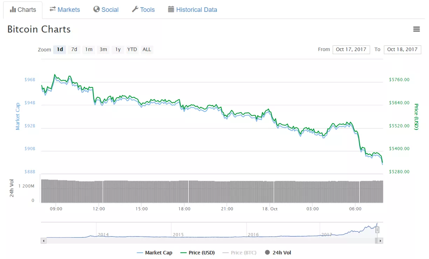Switch to the Markets tab
Viewport: 429px width, 259px height.
click(69, 10)
